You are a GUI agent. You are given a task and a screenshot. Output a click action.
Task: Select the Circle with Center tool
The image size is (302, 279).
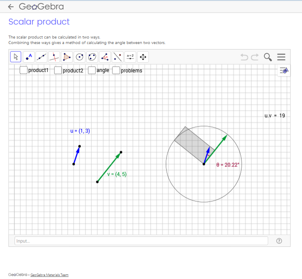pos(80,57)
